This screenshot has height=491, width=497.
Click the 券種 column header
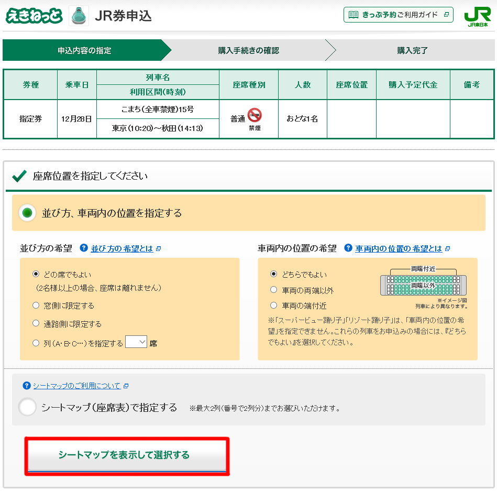(31, 85)
